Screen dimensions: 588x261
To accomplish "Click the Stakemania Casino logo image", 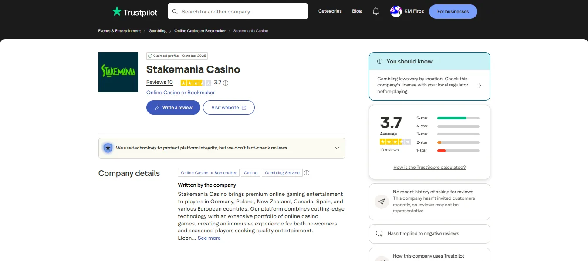I will tap(118, 72).
